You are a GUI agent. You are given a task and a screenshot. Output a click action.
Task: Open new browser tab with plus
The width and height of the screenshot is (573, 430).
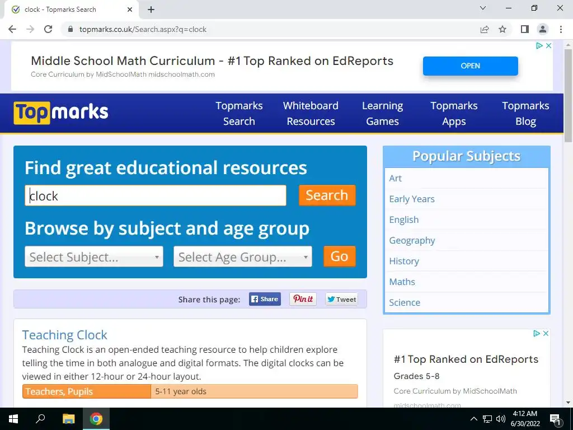click(x=151, y=10)
